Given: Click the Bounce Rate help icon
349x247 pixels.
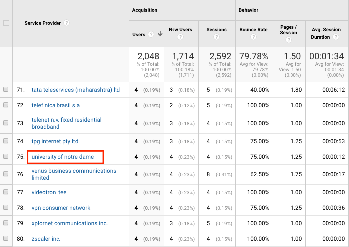Looking at the screenshot, I should pyautogui.click(x=253, y=37).
